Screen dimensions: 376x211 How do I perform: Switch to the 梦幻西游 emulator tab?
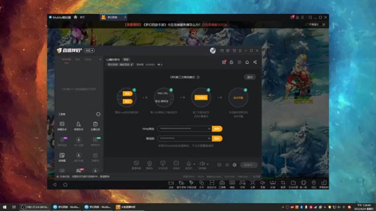(113, 17)
